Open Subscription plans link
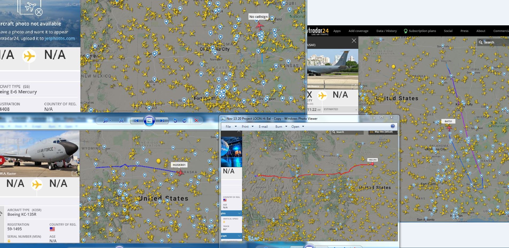 tap(422, 31)
